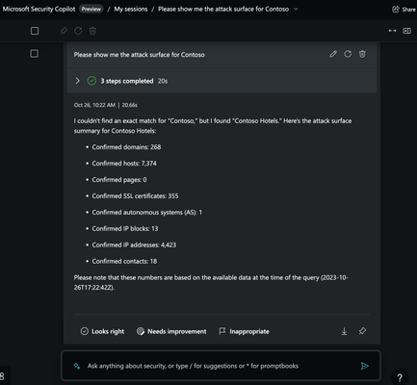
Task: Delete the Contoso prompt with its trash icon
Action: pyautogui.click(x=362, y=54)
